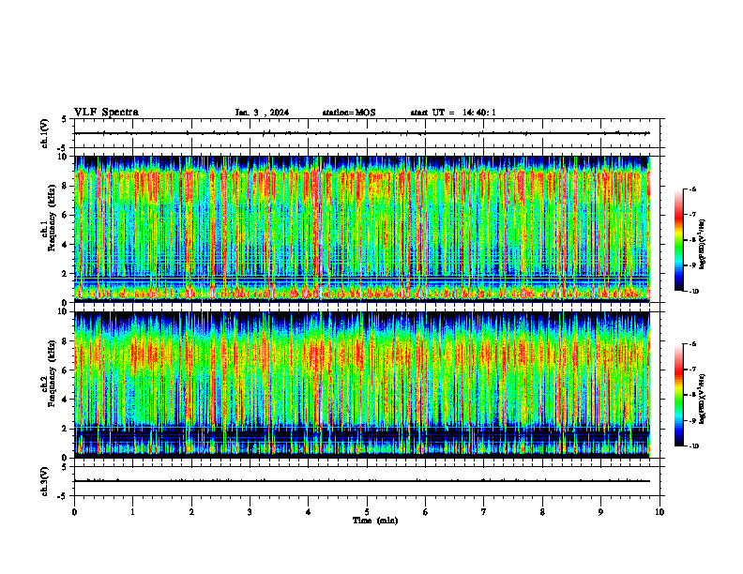Image resolution: width=743 pixels, height=574 pixels.
Task: Click the "6" frequency tick of the ch.2 spectrogram
Action: point(65,370)
